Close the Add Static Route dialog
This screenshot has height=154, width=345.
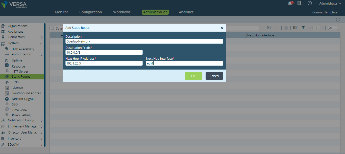[222, 28]
